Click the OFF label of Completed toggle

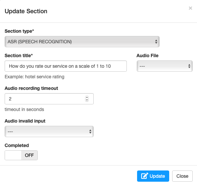click(29, 155)
